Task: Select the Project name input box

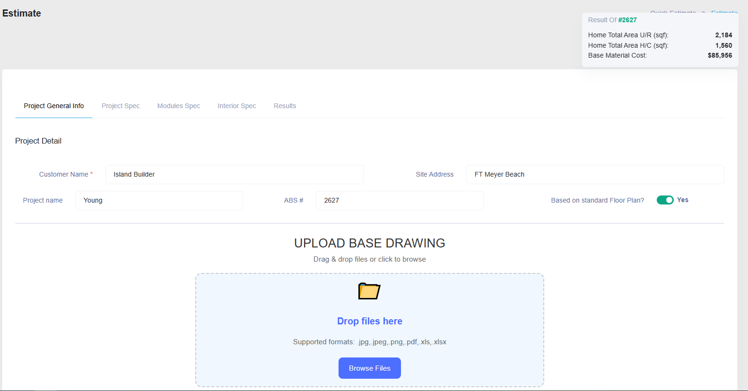Action: pos(159,200)
